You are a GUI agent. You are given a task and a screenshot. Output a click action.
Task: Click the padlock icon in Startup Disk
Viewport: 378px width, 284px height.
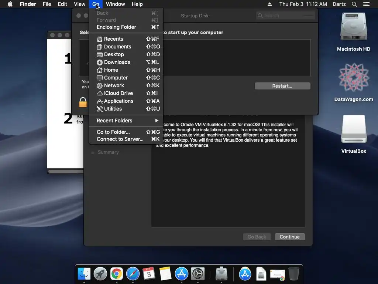[x=83, y=102]
